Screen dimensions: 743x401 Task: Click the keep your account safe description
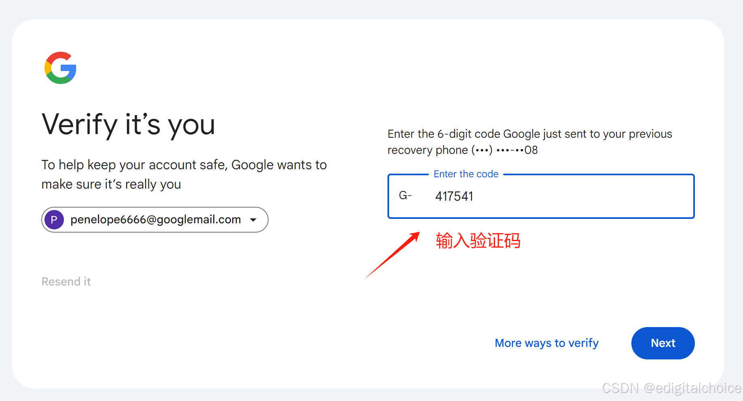[184, 174]
